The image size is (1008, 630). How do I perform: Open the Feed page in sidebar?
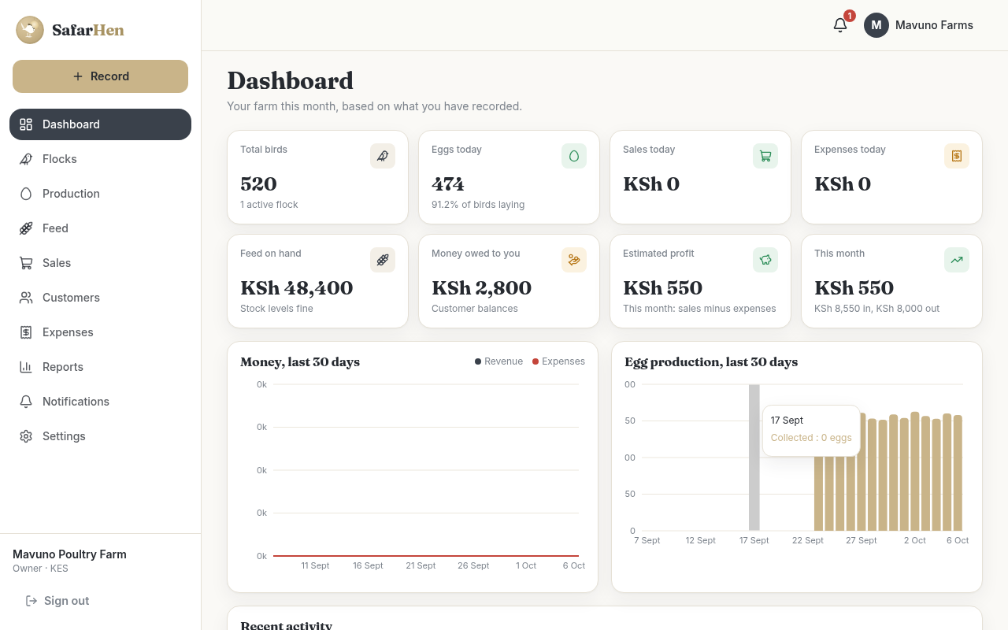100,228
